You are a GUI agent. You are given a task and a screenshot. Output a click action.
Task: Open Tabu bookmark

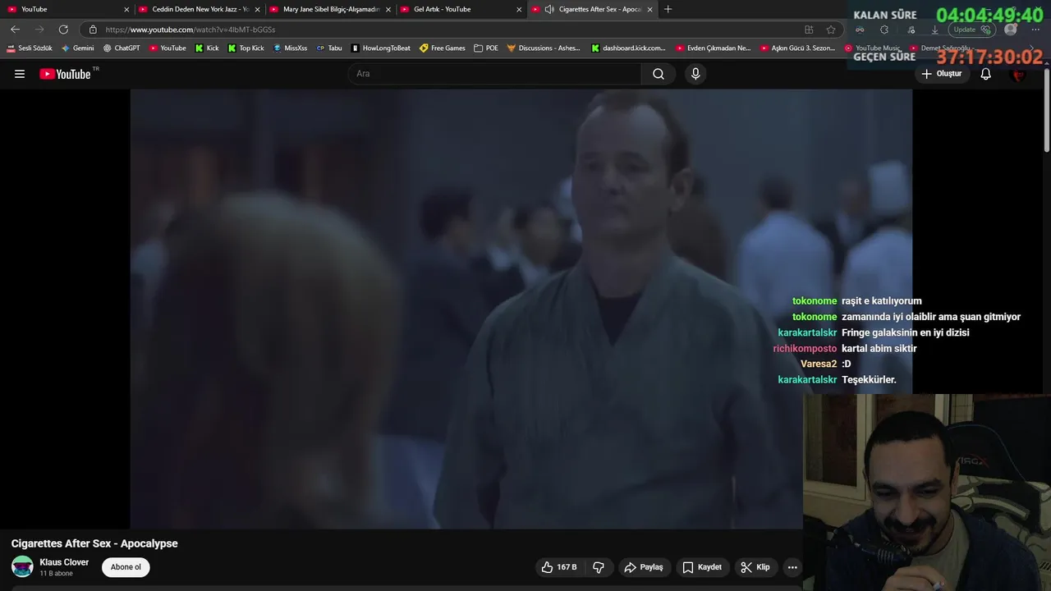tap(329, 48)
